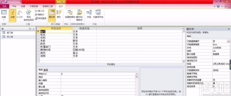
Task: Click the Access application icon in title bar
Action: click(x=2, y=2)
